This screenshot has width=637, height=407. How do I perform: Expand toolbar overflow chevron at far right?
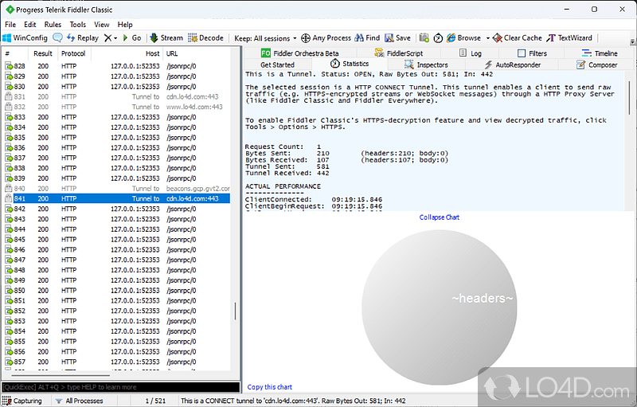632,42
